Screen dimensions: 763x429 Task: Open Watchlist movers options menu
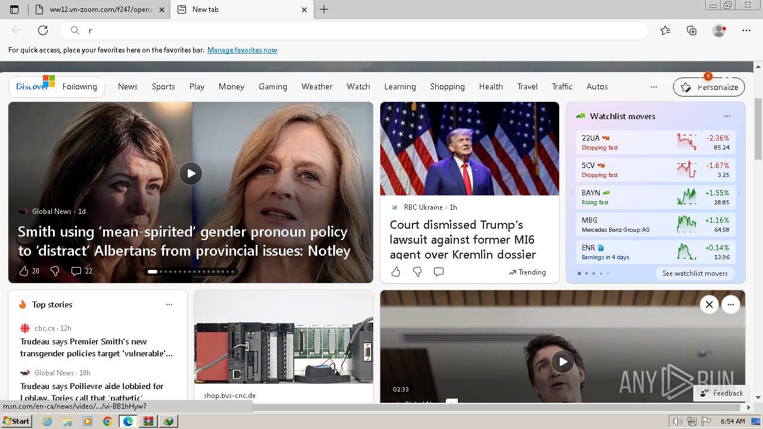tap(727, 116)
